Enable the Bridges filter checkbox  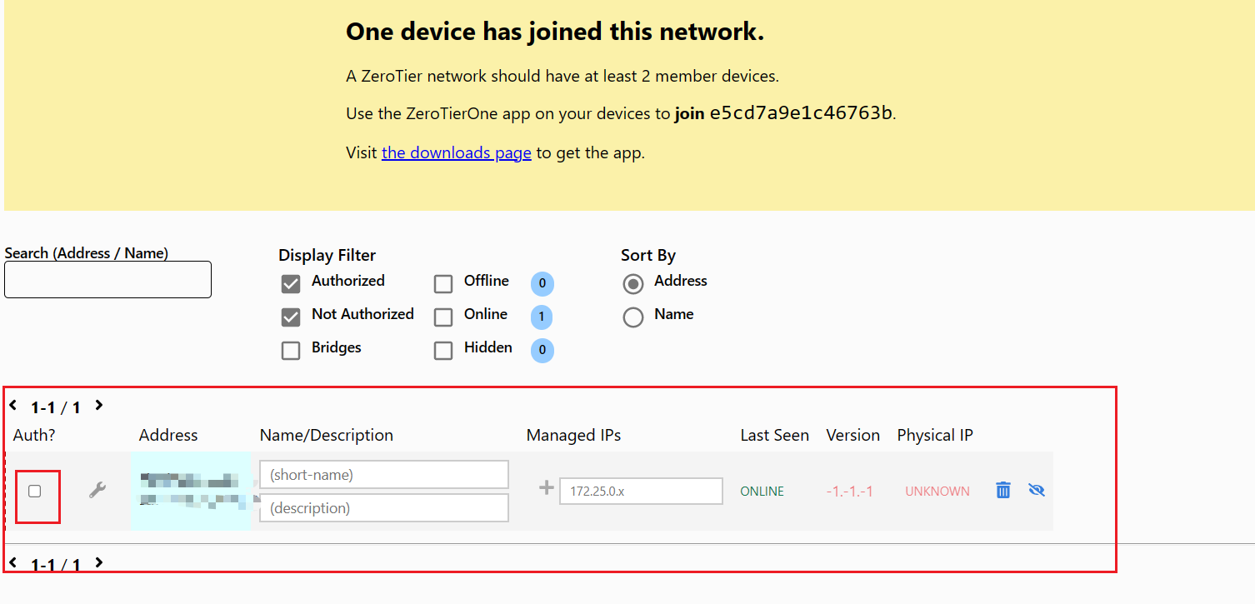[x=291, y=351]
